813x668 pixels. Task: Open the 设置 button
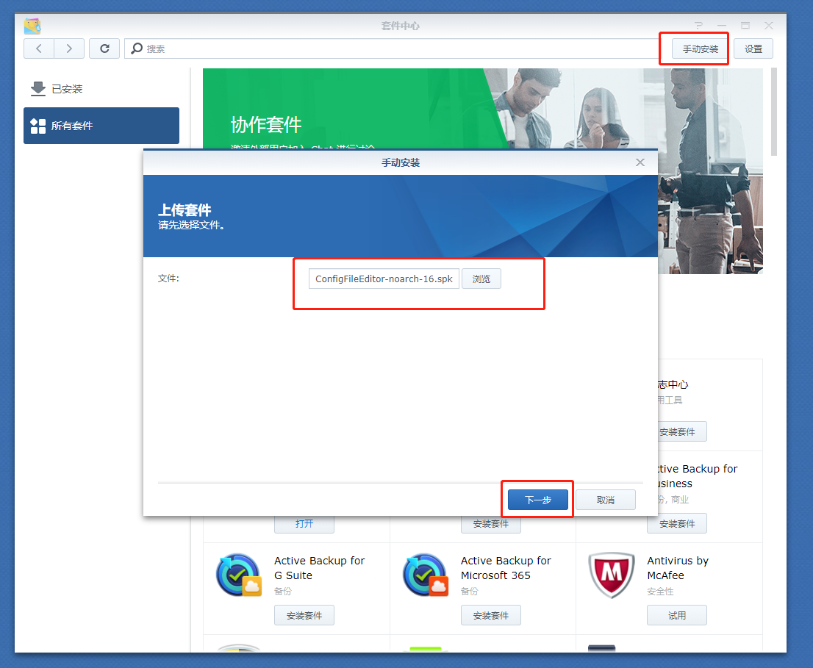pos(753,49)
